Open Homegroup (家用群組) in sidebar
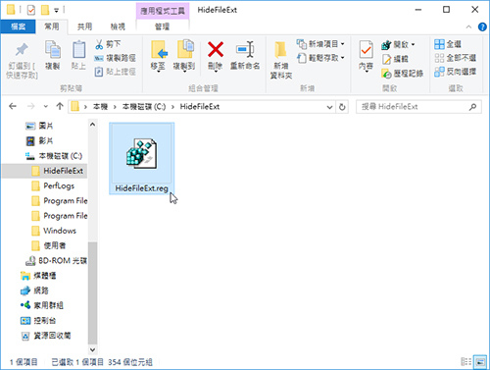 click(x=42, y=305)
